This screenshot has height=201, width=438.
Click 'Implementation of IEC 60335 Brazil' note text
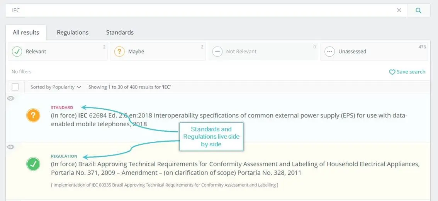tap(165, 185)
